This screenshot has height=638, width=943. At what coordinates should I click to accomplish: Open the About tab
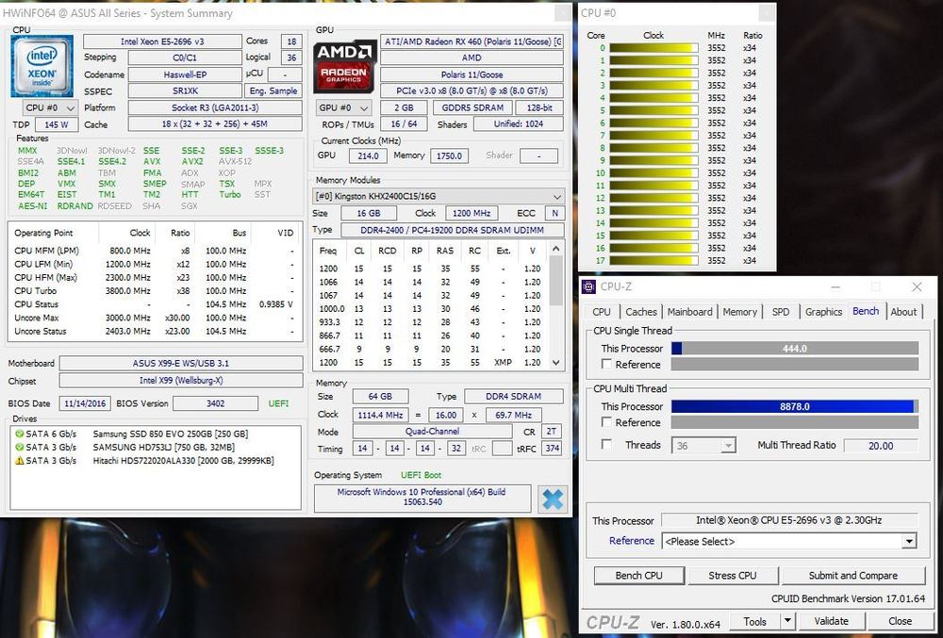903,312
